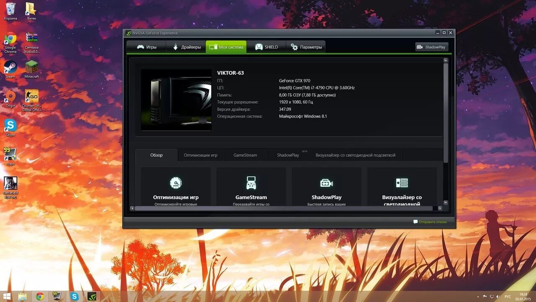Maximize the GeForce Experience window

point(444,33)
